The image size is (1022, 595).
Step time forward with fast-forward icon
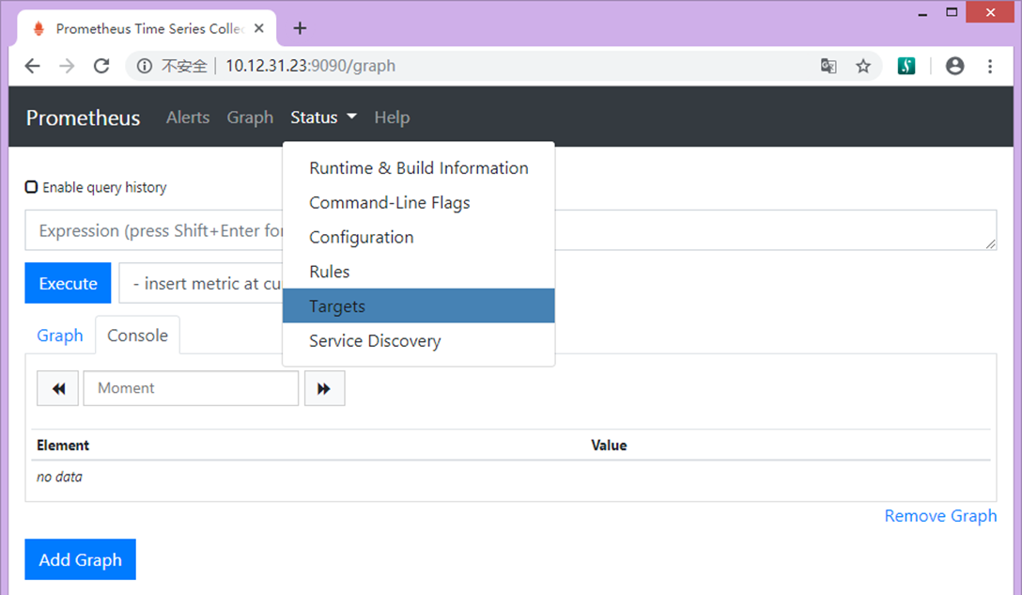(x=324, y=388)
